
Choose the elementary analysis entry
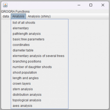tap(40, 28)
